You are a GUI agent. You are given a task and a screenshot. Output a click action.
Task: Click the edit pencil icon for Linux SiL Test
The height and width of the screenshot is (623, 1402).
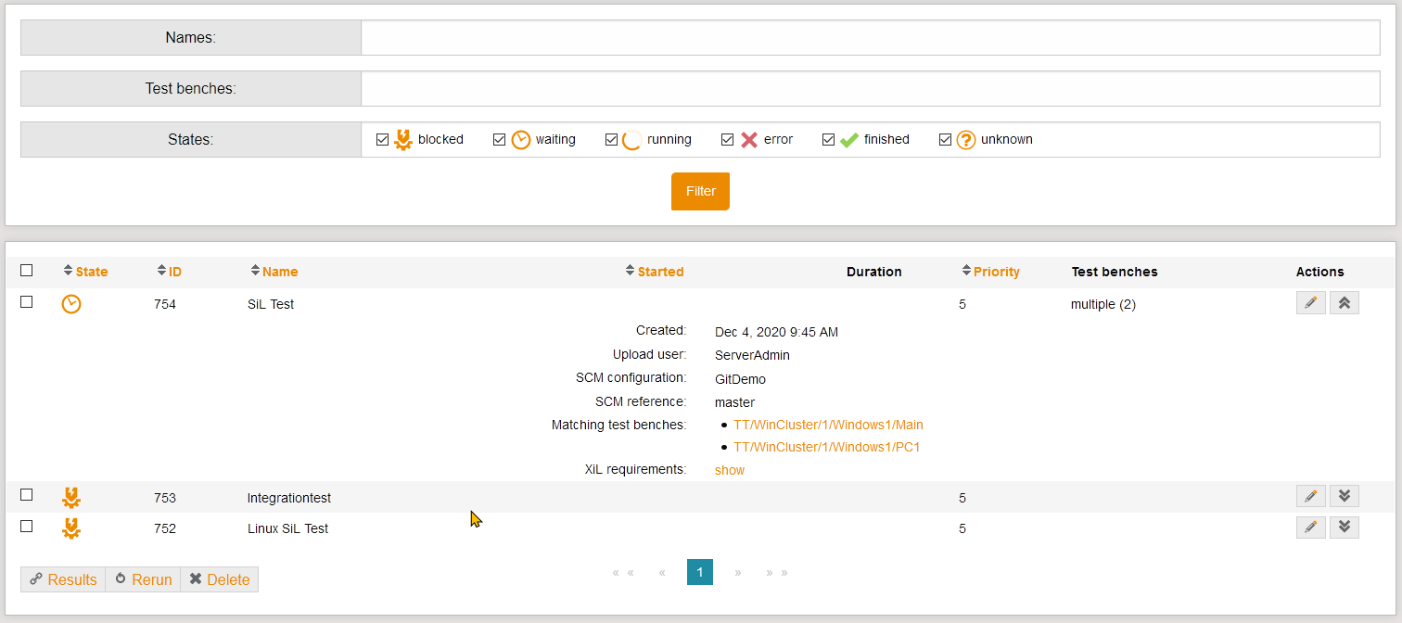1310,528
